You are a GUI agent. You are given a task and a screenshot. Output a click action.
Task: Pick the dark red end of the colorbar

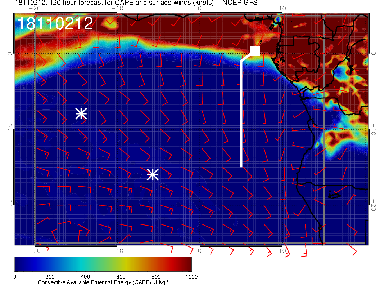point(187,264)
